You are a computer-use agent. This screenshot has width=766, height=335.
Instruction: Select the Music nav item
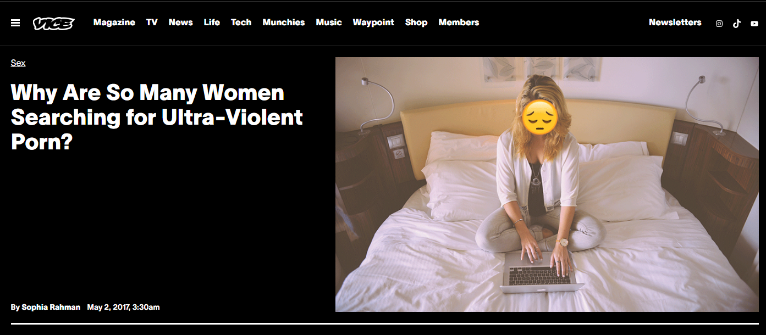(x=329, y=23)
